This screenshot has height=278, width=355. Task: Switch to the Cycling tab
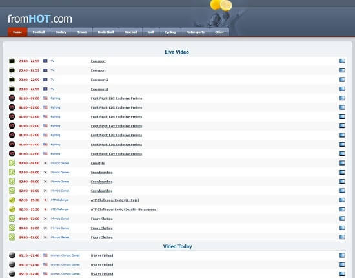[170, 32]
